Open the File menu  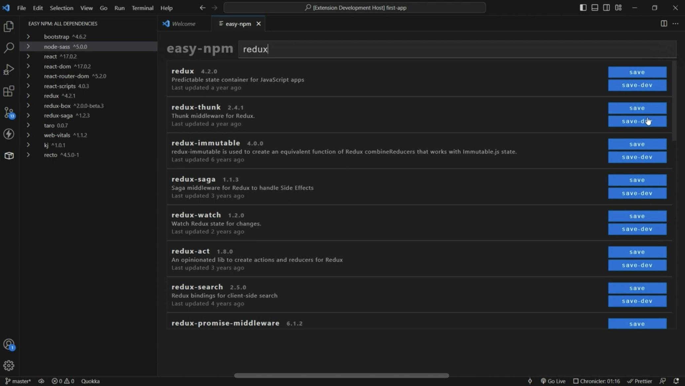21,8
